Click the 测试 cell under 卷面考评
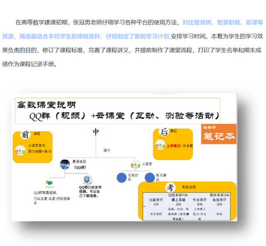This screenshot has width=266, height=246. click(x=219, y=214)
